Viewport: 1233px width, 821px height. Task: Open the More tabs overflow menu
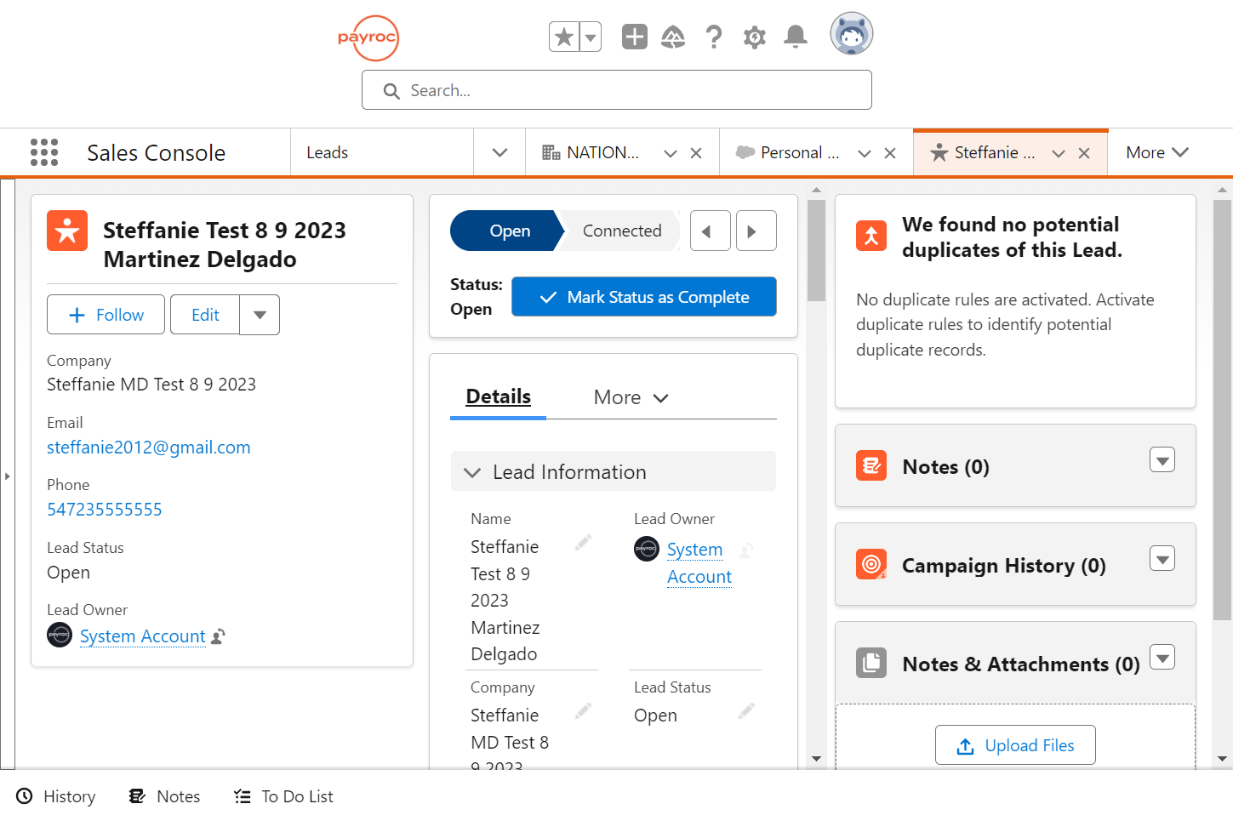coord(1157,153)
